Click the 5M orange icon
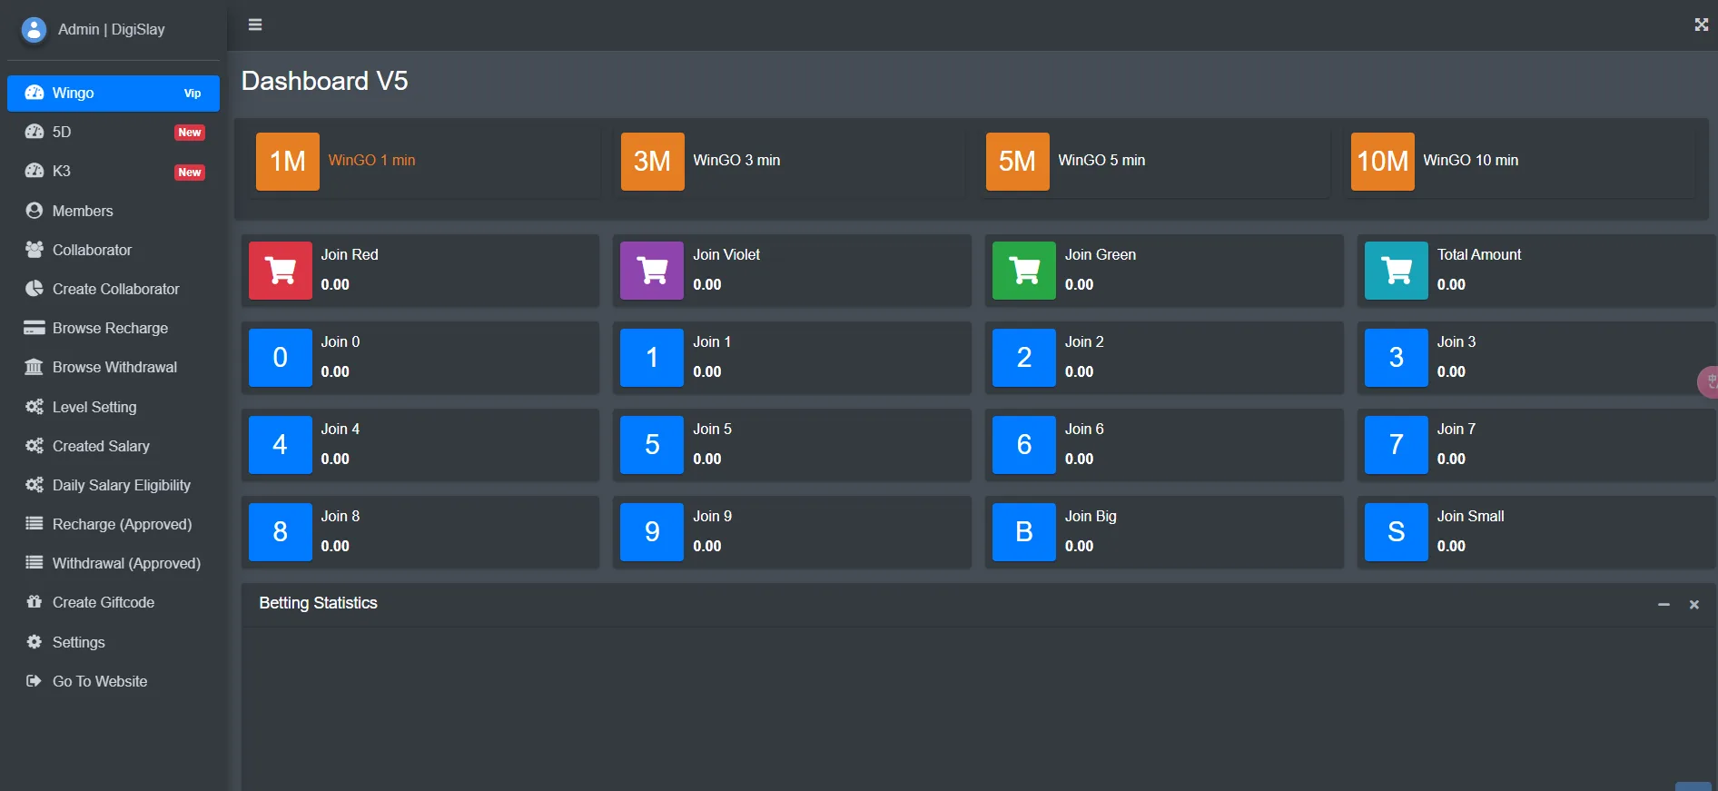 1017,162
